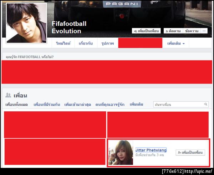Click มีเพื่อนร่วมกัน 3 คน mutual friends text
214x175 pixels.
[x=149, y=155]
